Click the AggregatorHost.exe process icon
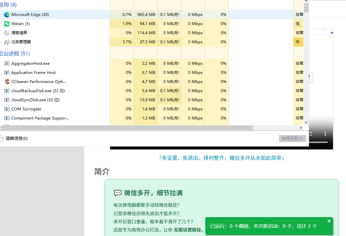The image size is (346, 236). click(7, 63)
